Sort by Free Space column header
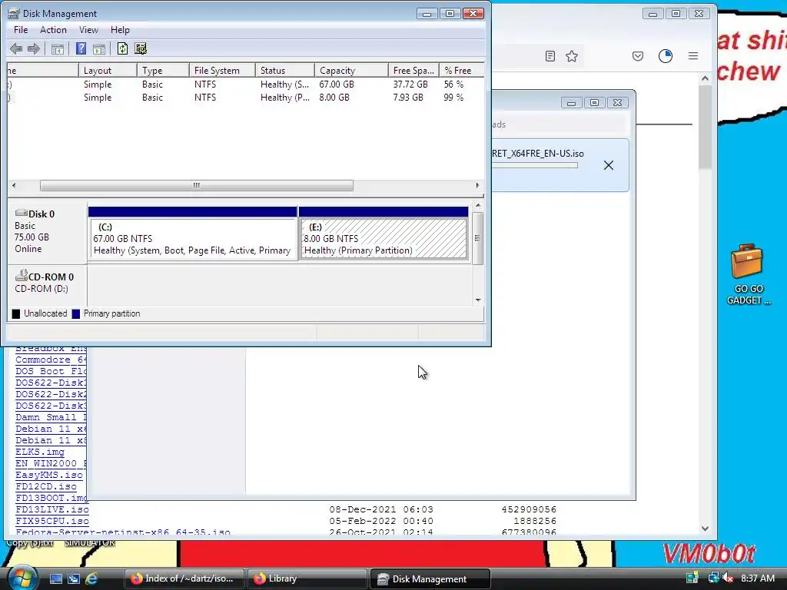The width and height of the screenshot is (787, 590). 413,70
